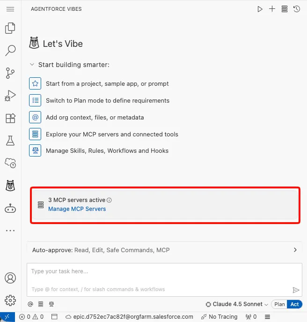307x322 pixels.
Task: Click the @ icon for adding org context
Action: (x=35, y=117)
